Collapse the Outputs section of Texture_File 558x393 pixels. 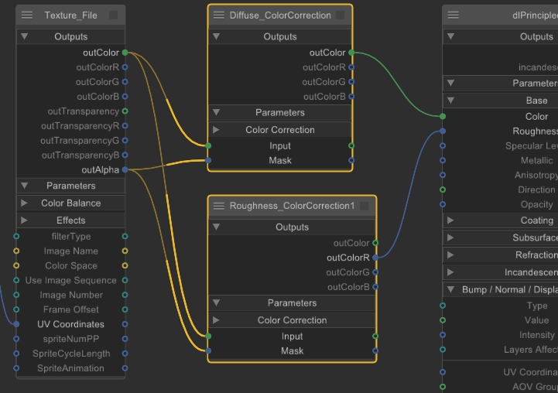pos(25,36)
